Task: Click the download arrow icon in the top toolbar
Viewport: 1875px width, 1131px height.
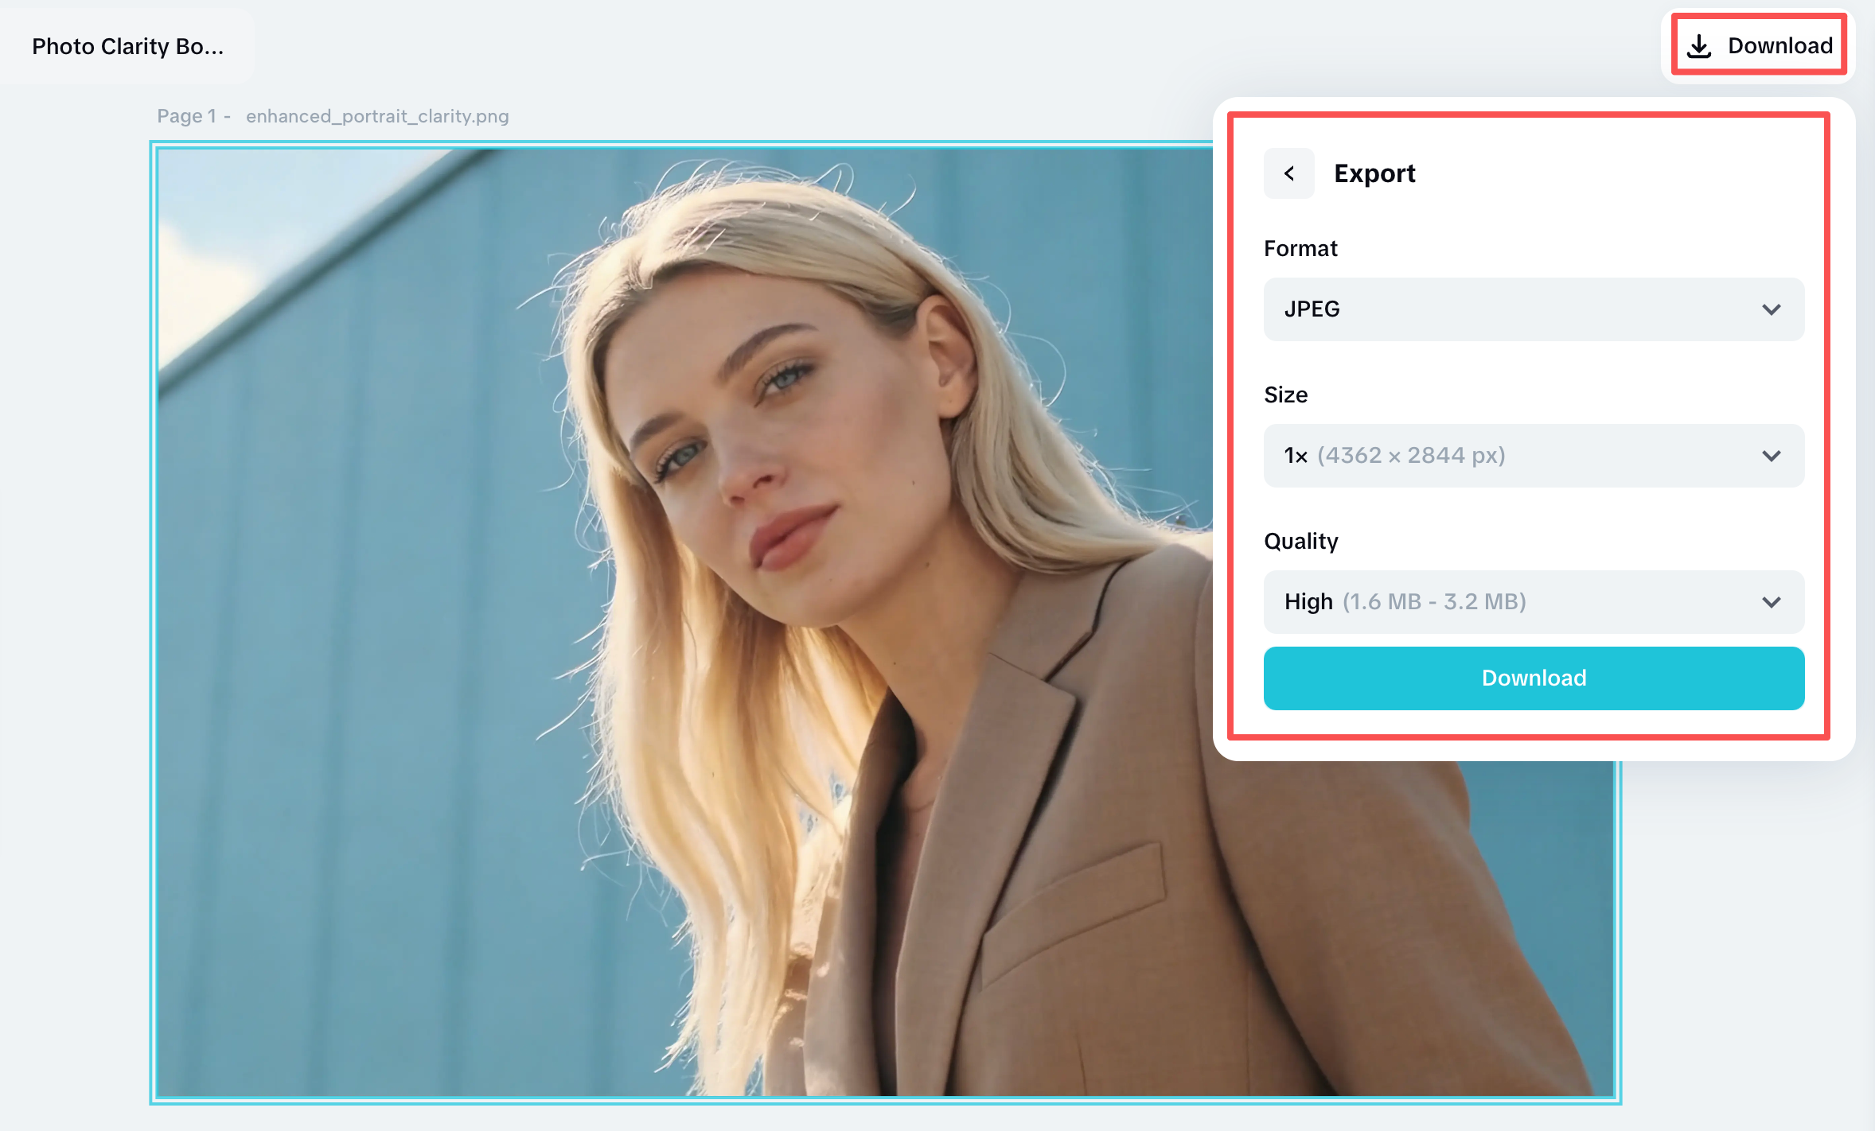Action: pos(1700,45)
